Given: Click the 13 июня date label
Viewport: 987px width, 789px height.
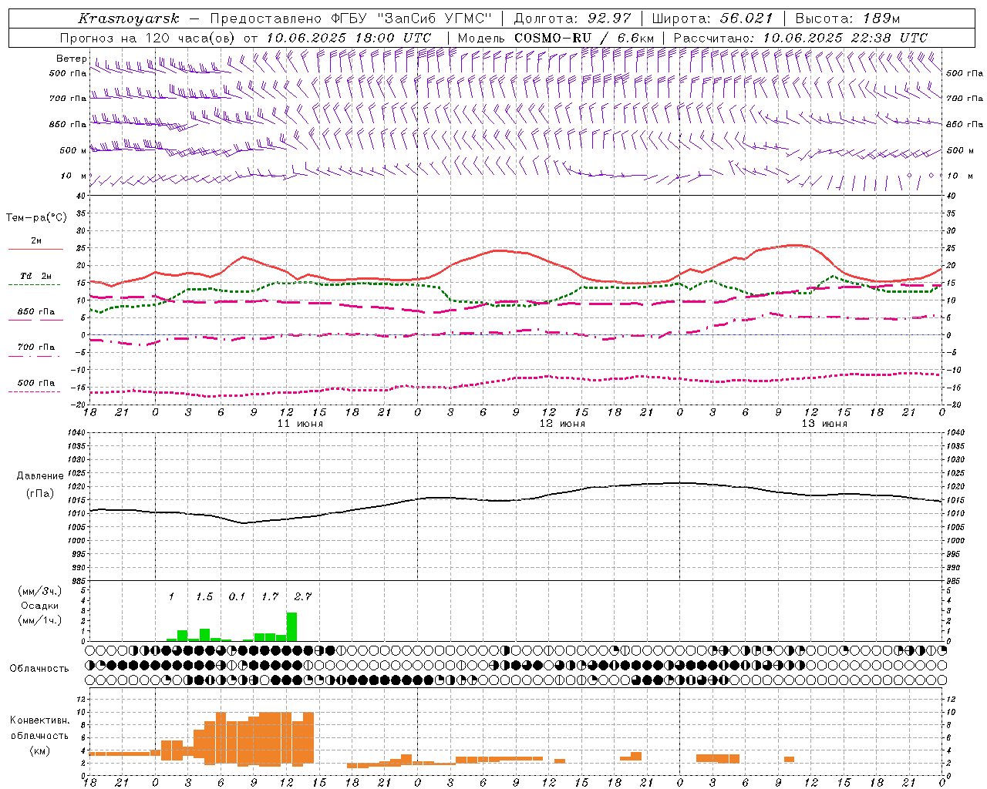Looking at the screenshot, I should 824,424.
